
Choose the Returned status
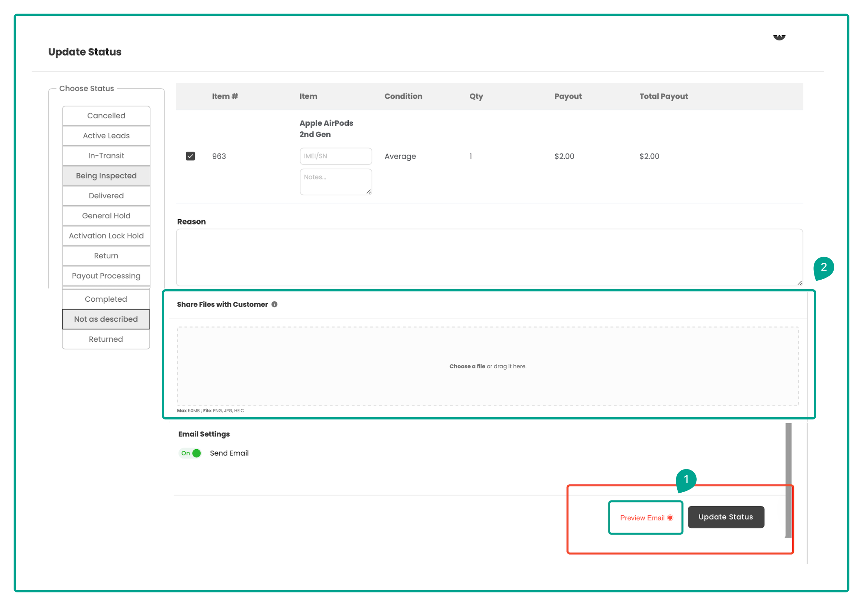(106, 339)
